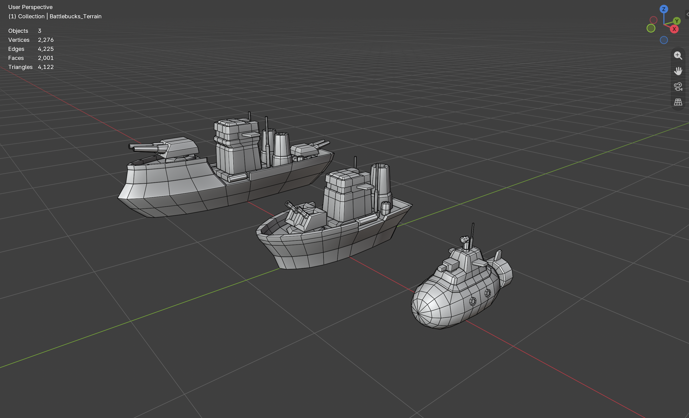Screen dimensions: 689x418
Task: Click the negative Z hollow blue gizmo circle
Action: tap(664, 40)
